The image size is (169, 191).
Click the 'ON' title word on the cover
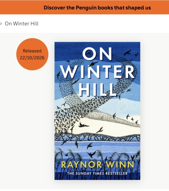click(97, 54)
